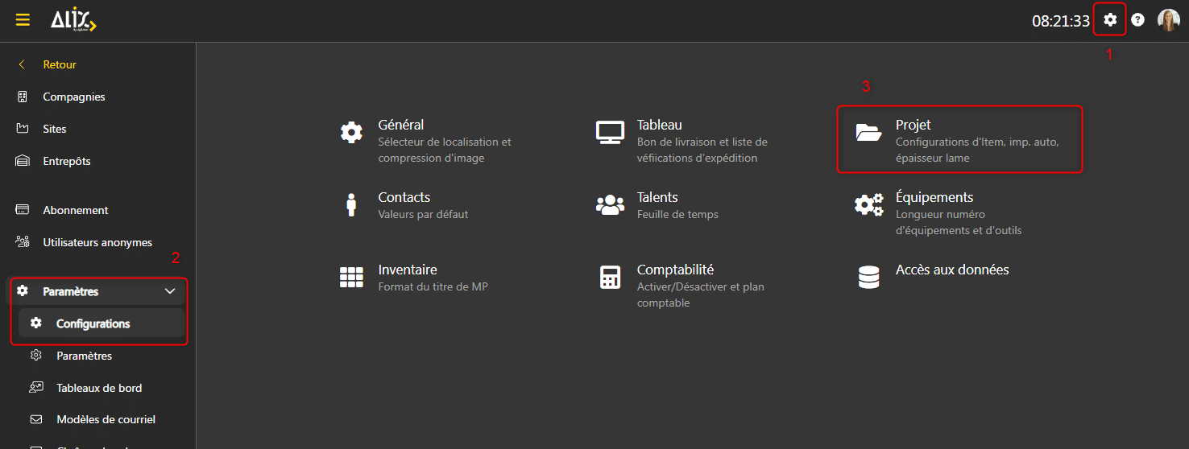1189x449 pixels.
Task: Open the hamburger menu icon
Action: [x=23, y=20]
